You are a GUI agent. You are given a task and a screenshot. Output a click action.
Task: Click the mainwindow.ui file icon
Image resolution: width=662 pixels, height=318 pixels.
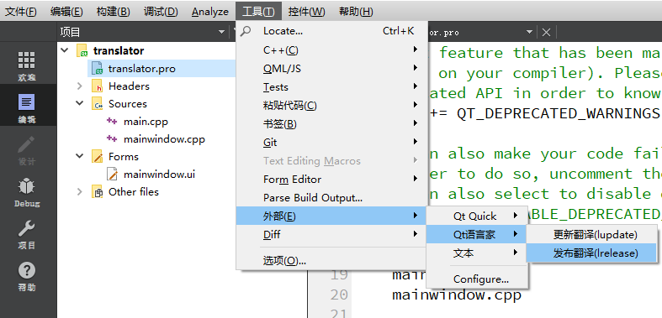[113, 174]
